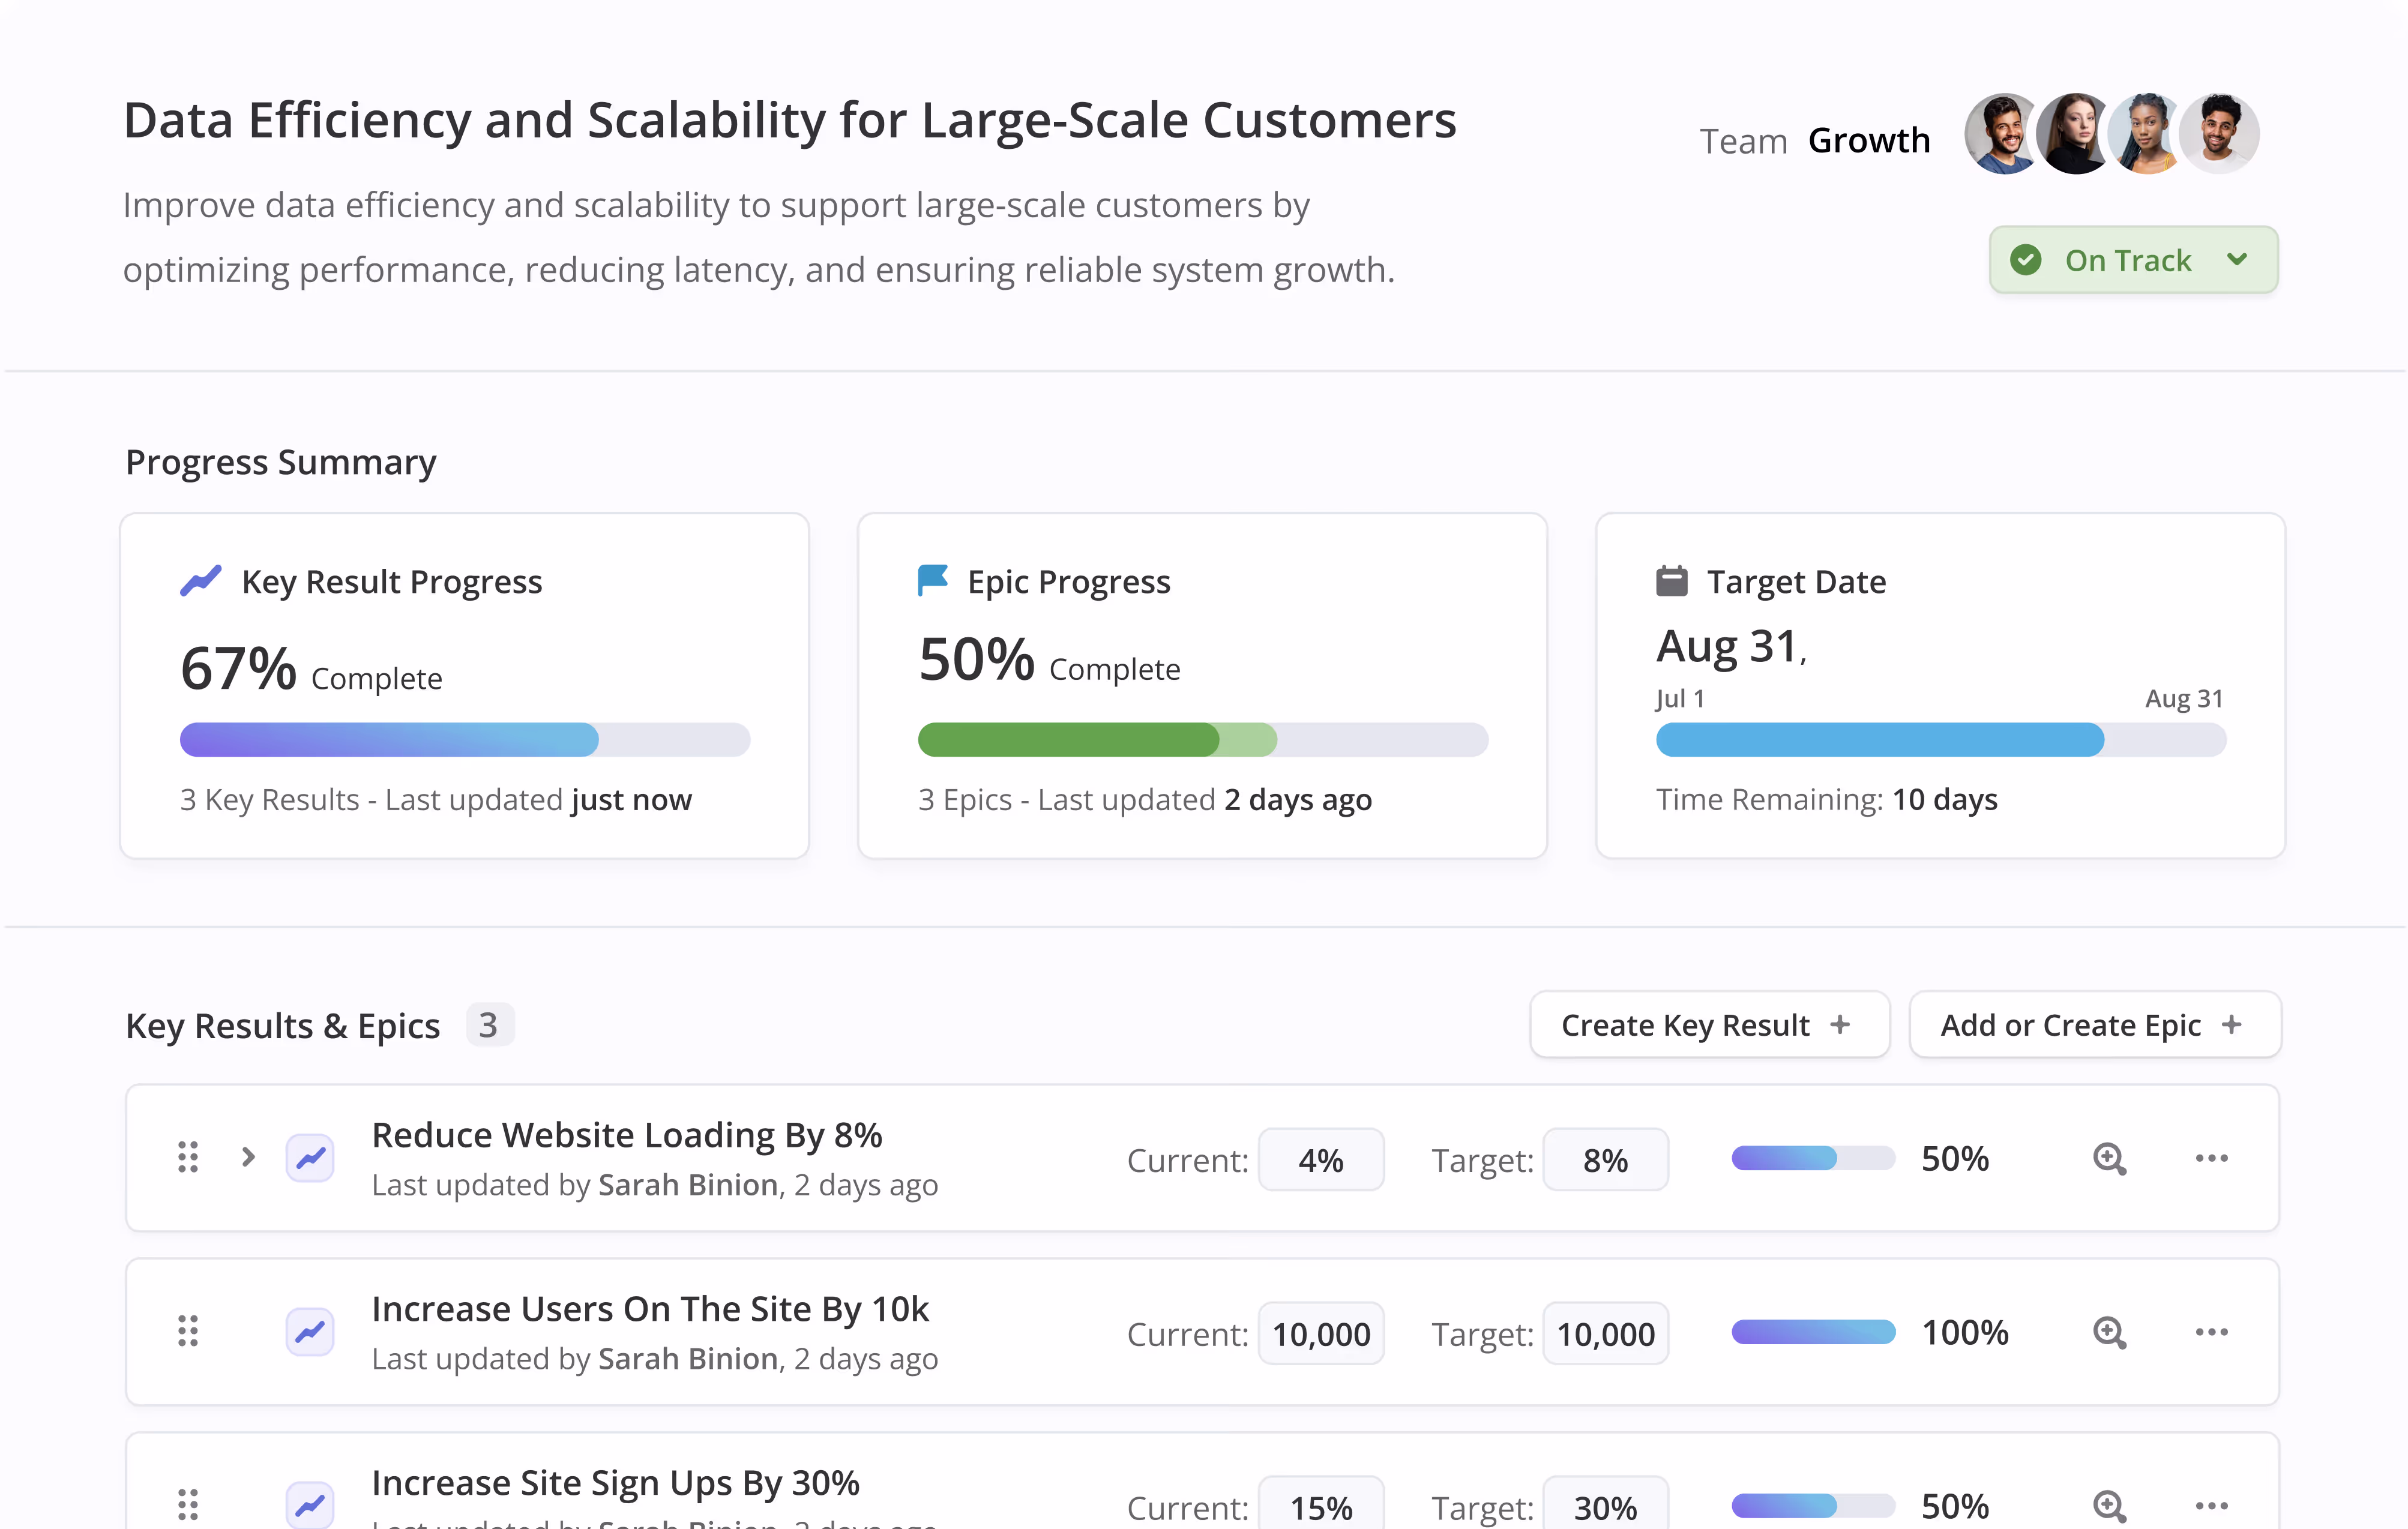This screenshot has height=1529, width=2408.
Task: Edit the Current 4% value field
Action: pyautogui.click(x=1320, y=1160)
